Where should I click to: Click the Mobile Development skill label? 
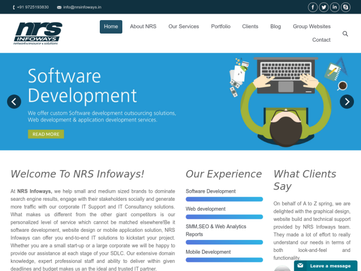208,252
